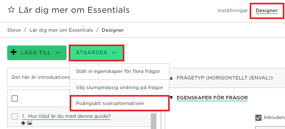Uncheck the Inkludera checkbox
The width and height of the screenshot is (285, 129).
pos(258,118)
